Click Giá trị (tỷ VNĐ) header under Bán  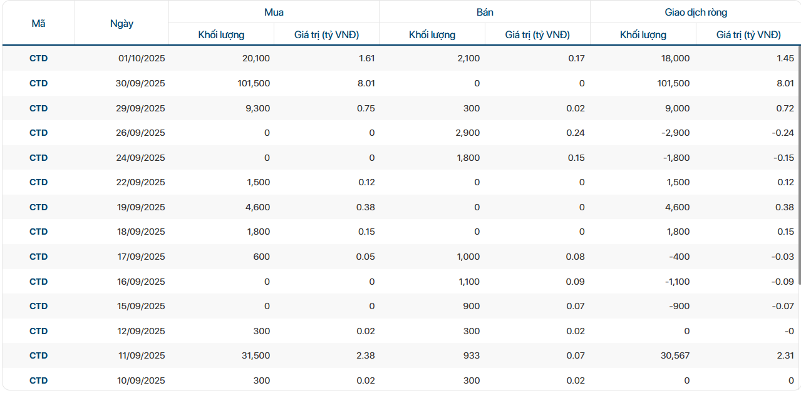[537, 35]
